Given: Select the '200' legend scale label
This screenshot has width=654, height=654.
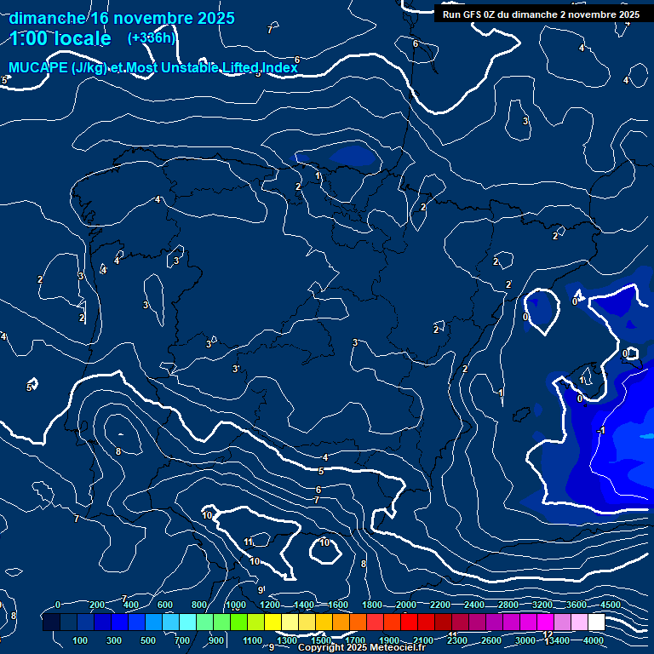Looking at the screenshot, I should tap(97, 605).
